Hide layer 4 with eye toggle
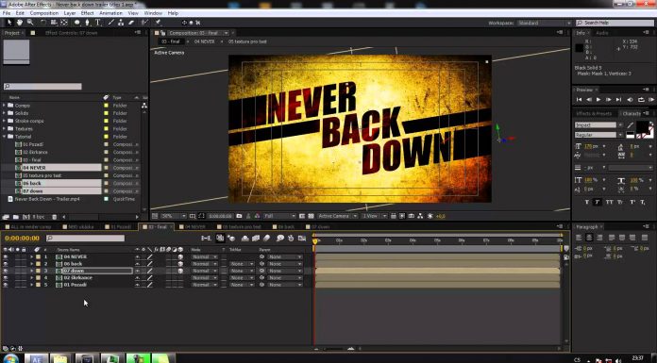The height and width of the screenshot is (363, 657). click(6, 277)
